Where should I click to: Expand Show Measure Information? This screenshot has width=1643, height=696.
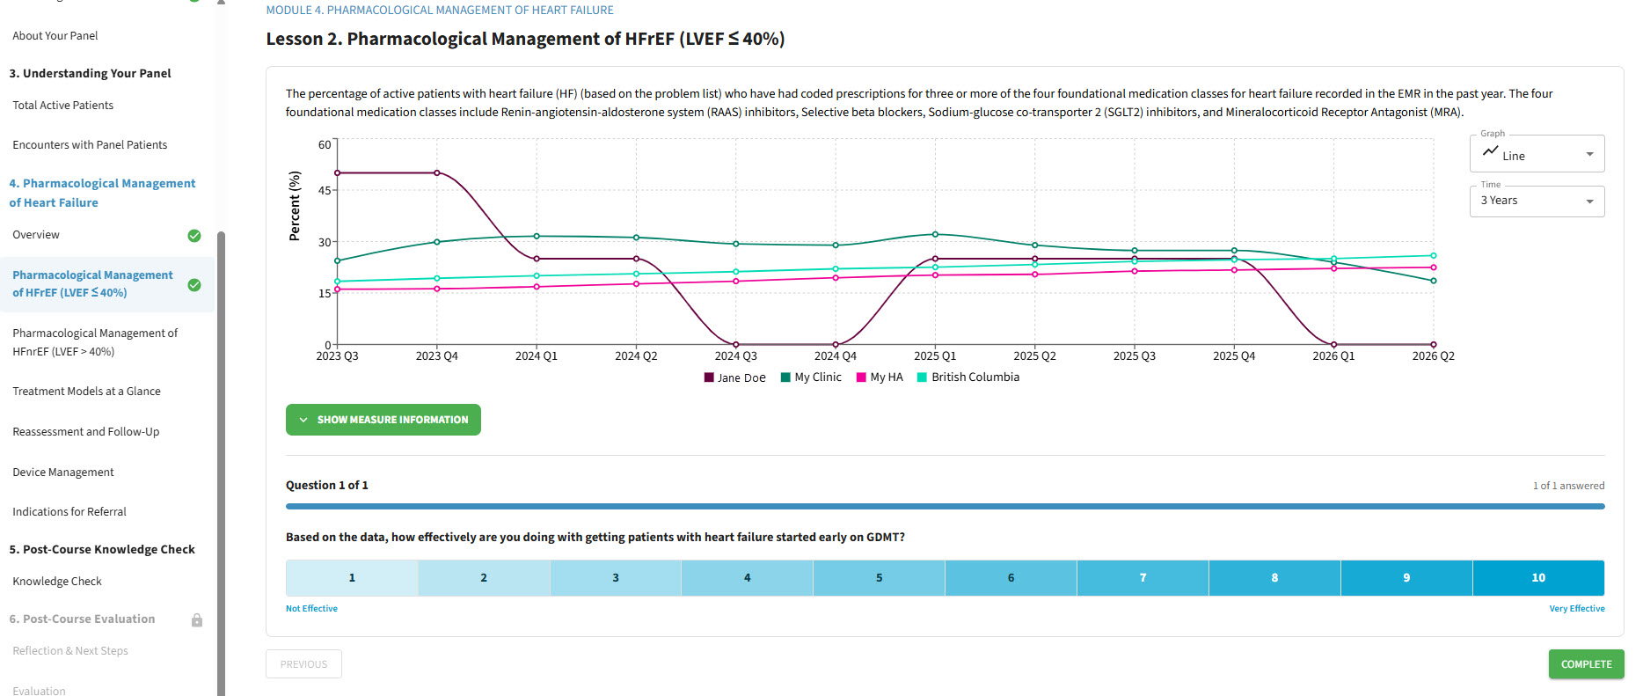(x=383, y=420)
